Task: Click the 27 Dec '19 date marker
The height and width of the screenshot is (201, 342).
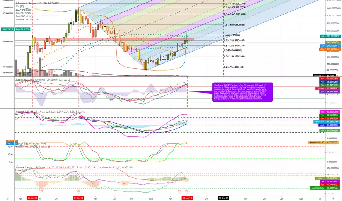Action: [x=223, y=198]
